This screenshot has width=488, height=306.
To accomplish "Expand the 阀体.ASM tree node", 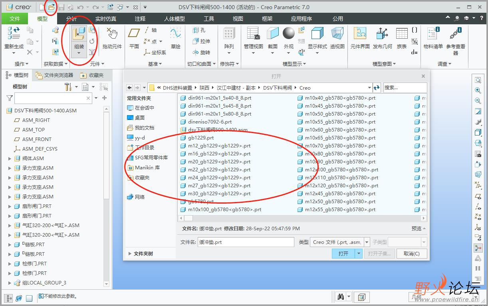I will click(x=10, y=159).
